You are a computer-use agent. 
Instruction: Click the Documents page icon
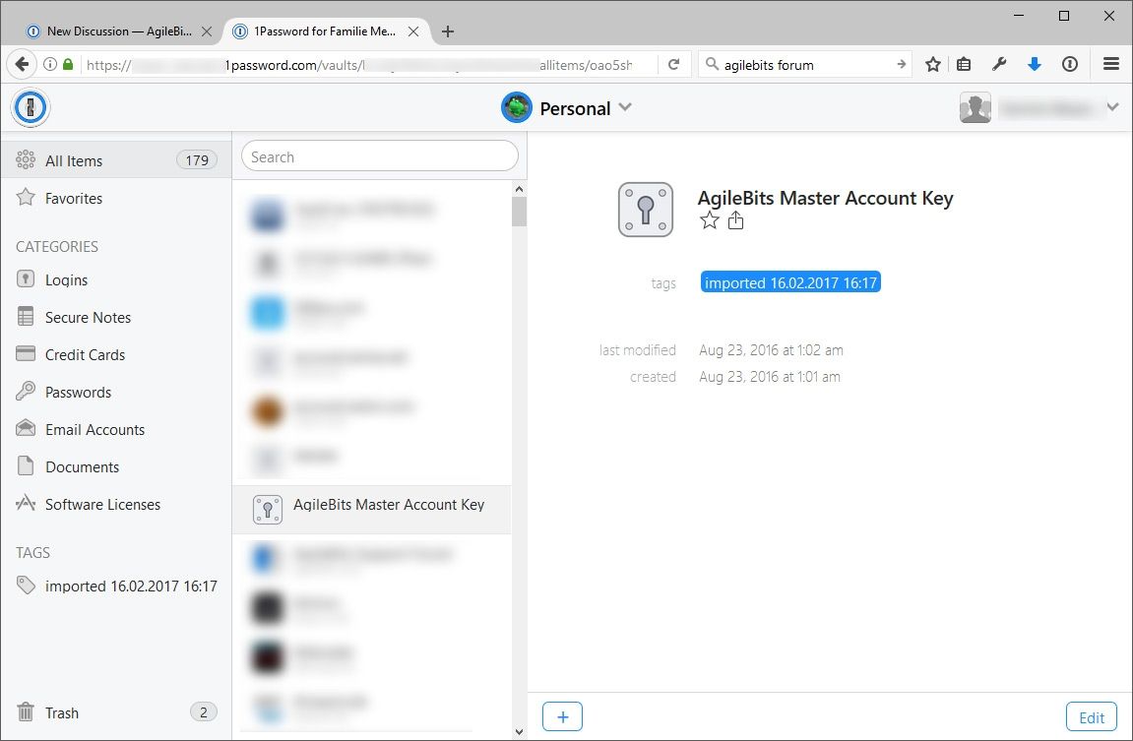[x=26, y=465]
